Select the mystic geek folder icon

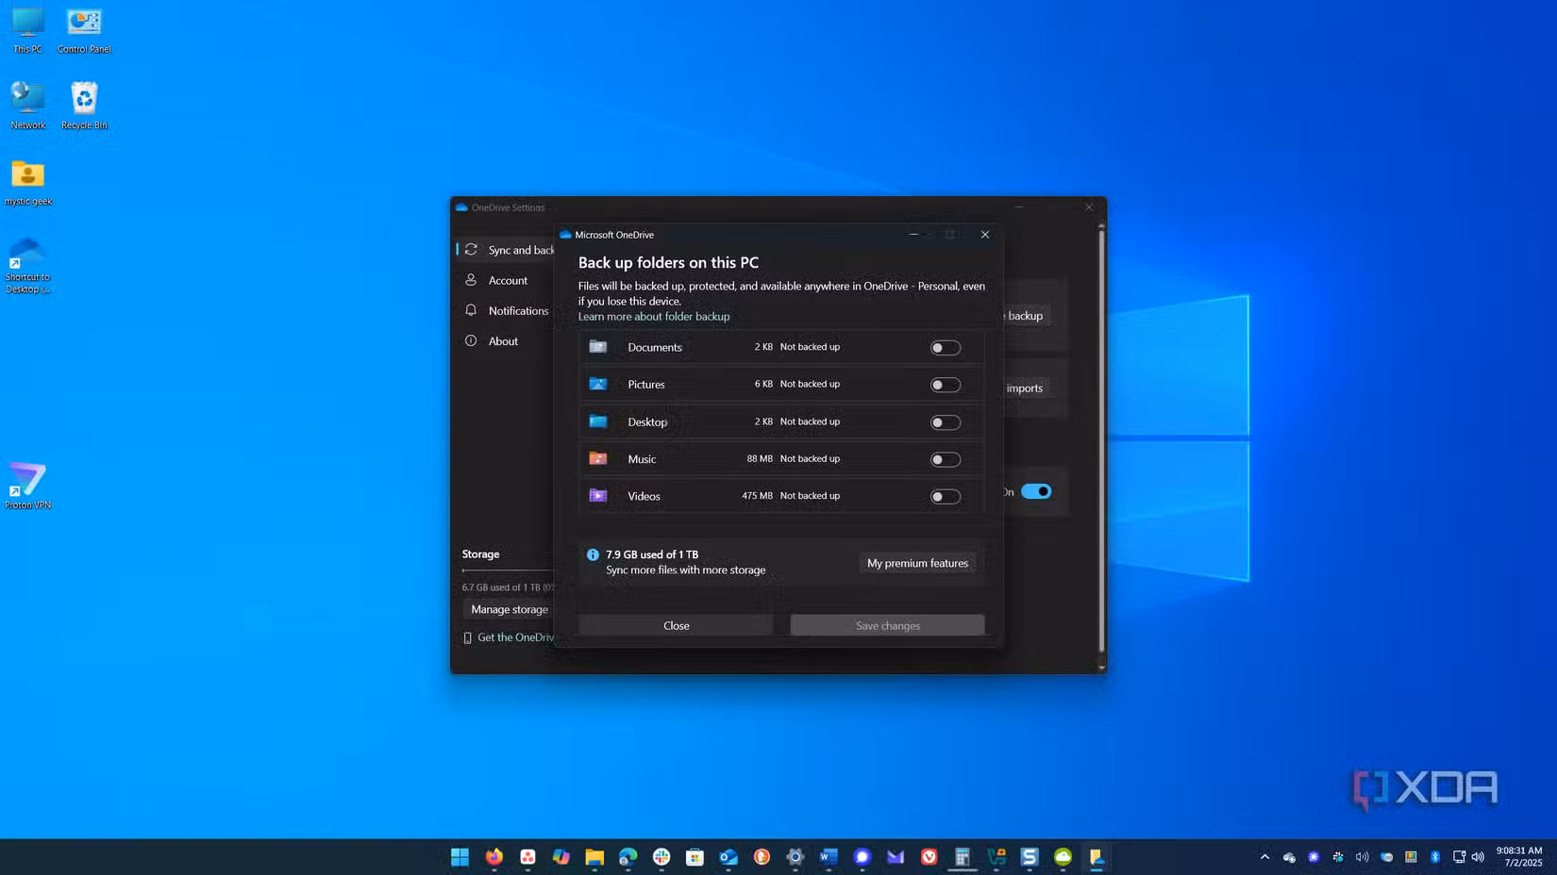(27, 182)
